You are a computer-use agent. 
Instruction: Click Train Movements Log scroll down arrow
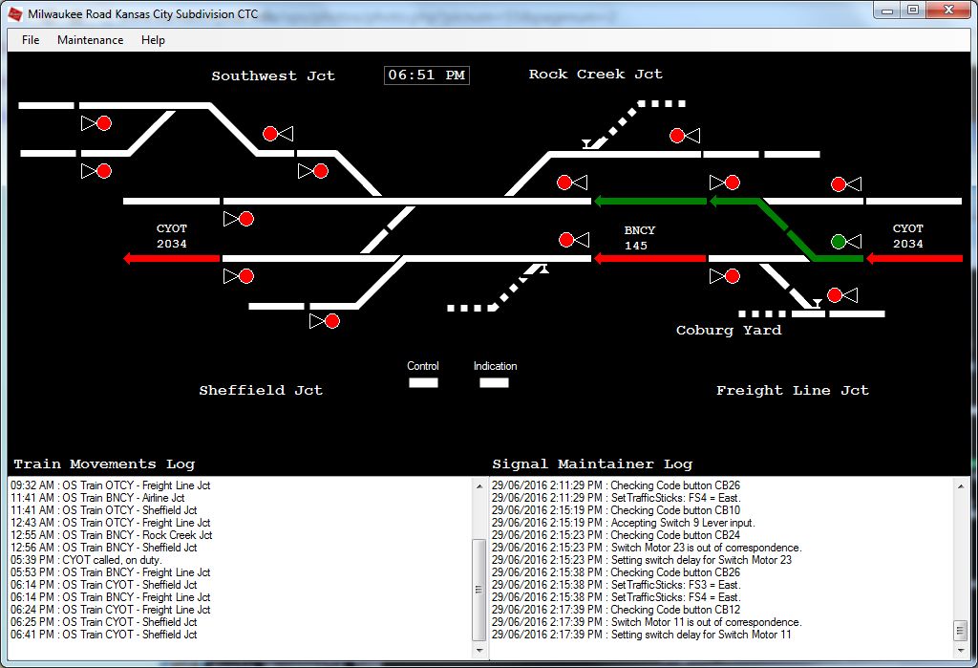[479, 650]
